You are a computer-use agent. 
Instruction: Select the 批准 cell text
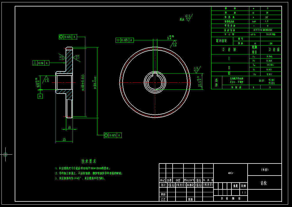(x=190, y=199)
